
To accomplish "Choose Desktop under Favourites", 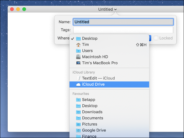I will tap(109, 106).
